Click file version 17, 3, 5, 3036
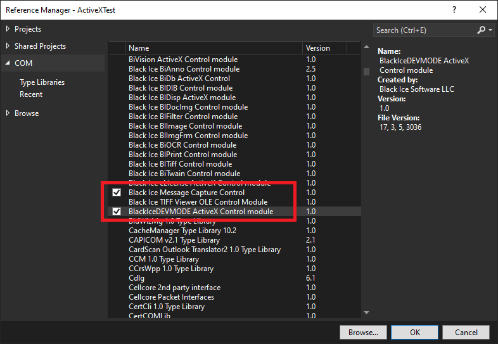 coord(400,127)
